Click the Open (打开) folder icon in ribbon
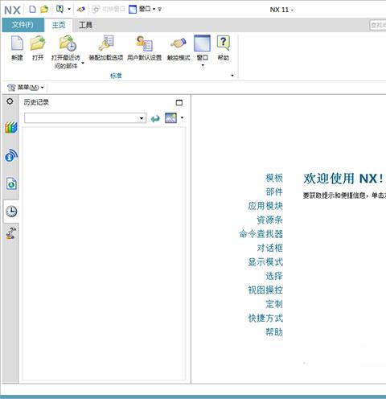Screen dimensions: 386x399 coord(38,43)
